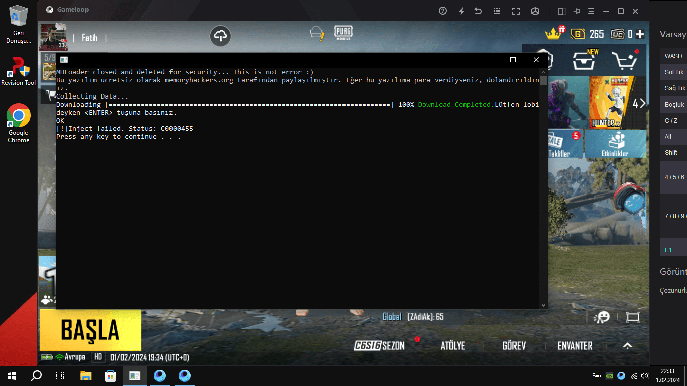The height and width of the screenshot is (386, 687).
Task: Select the Alt key mapping row
Action: point(673,137)
